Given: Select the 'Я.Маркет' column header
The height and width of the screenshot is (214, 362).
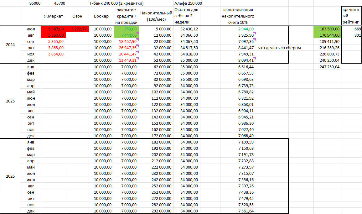Looking at the screenshot, I should (x=54, y=16).
